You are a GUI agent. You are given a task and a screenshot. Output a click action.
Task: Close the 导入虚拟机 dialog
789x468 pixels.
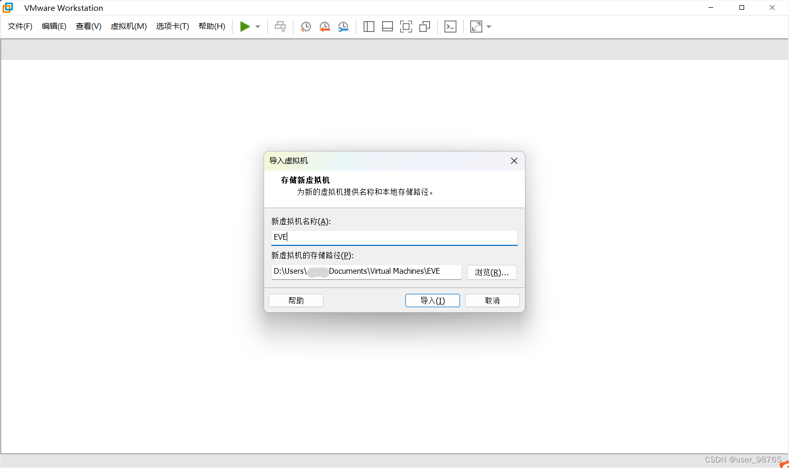(514, 161)
